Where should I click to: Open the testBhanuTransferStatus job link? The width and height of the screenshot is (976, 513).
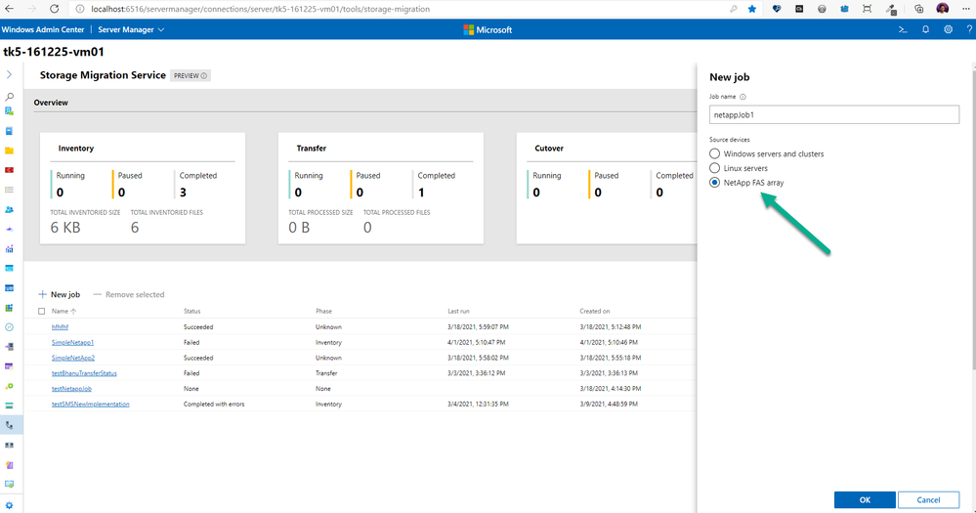(84, 373)
